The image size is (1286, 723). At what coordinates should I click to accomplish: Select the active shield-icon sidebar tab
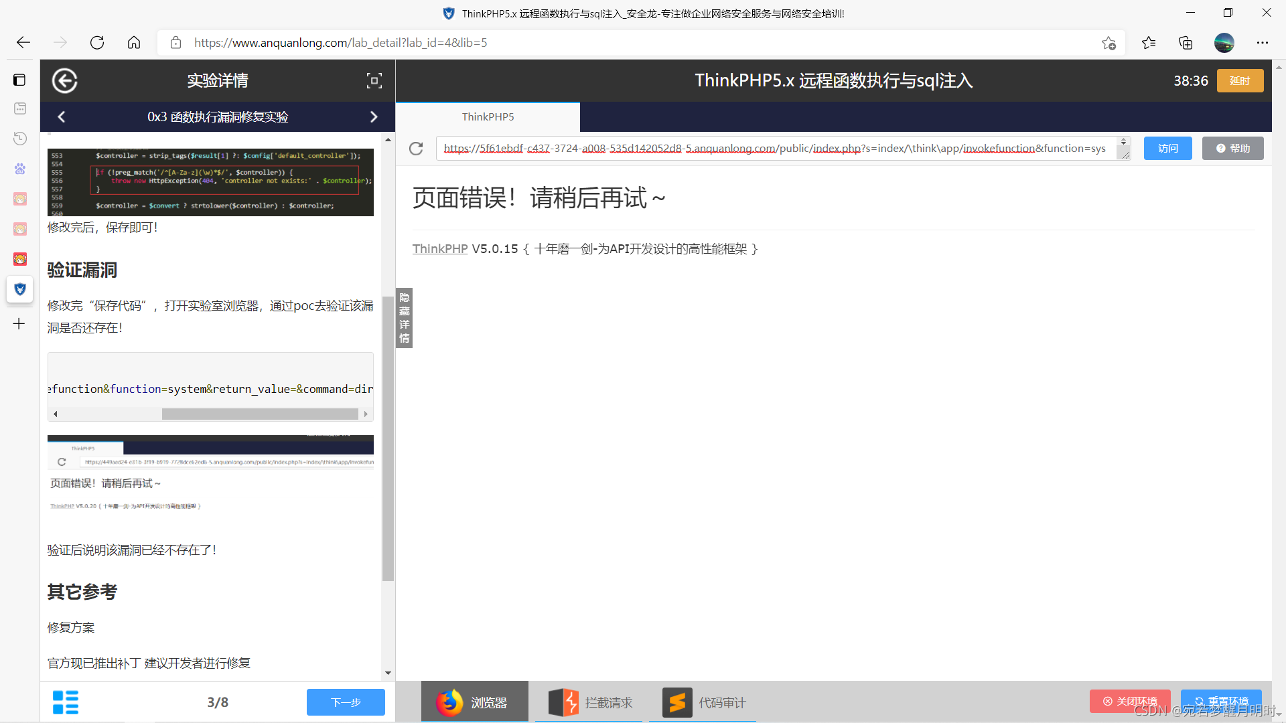click(20, 289)
